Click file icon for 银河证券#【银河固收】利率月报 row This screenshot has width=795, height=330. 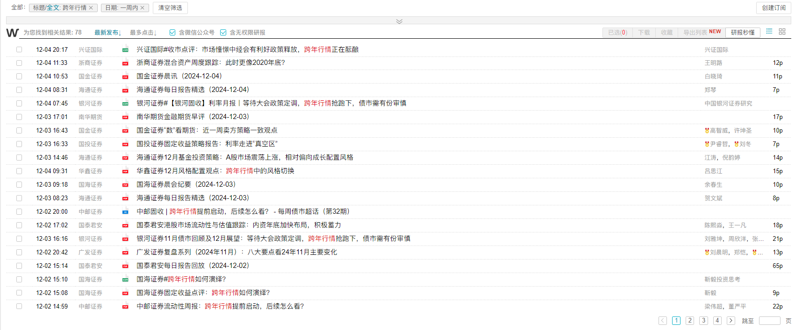coord(125,104)
